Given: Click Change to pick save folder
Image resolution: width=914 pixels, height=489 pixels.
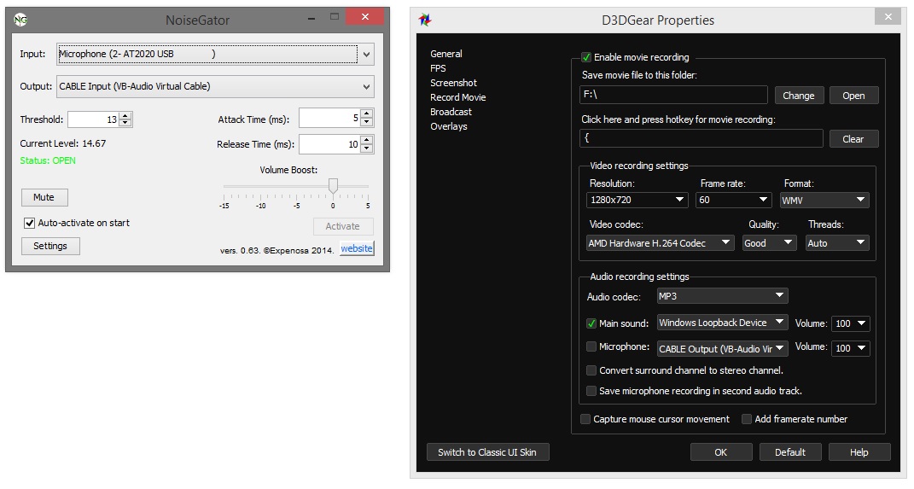Looking at the screenshot, I should pos(799,96).
